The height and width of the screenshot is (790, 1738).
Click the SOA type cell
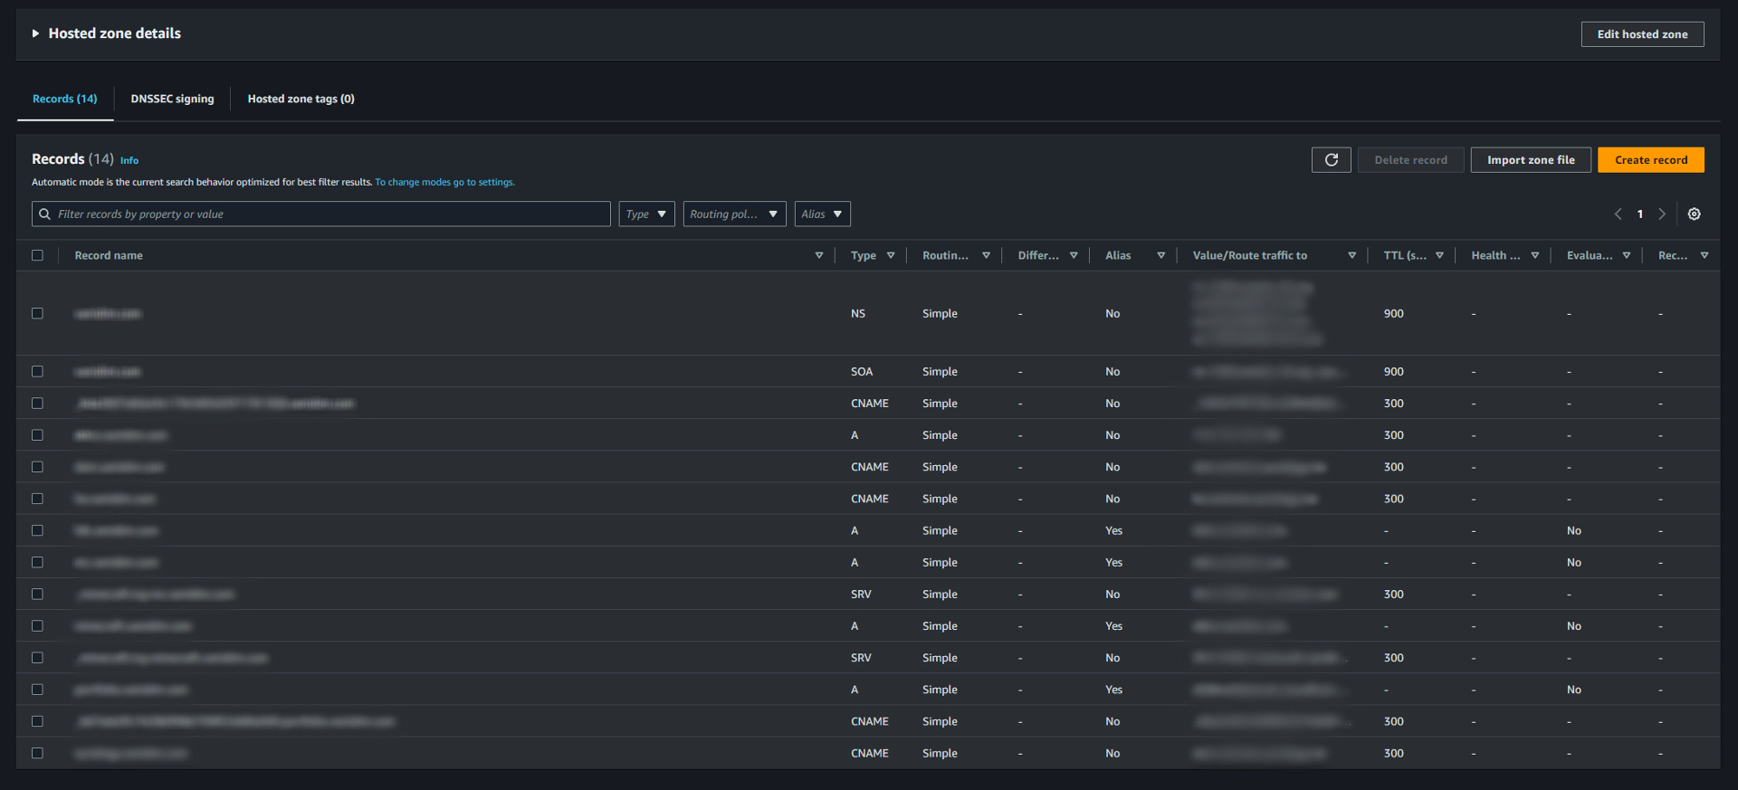click(x=861, y=372)
